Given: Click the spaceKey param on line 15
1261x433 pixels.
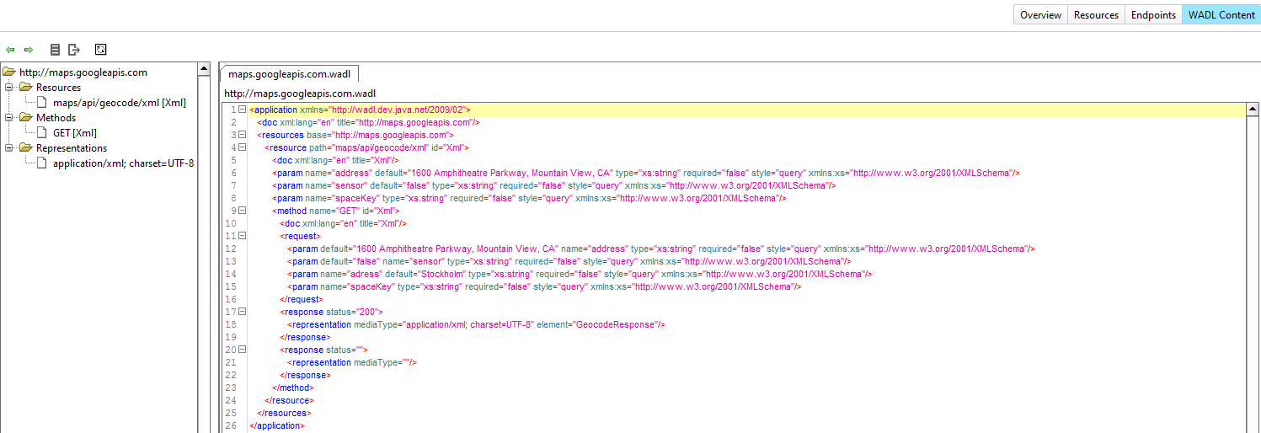Looking at the screenshot, I should pyautogui.click(x=544, y=286).
